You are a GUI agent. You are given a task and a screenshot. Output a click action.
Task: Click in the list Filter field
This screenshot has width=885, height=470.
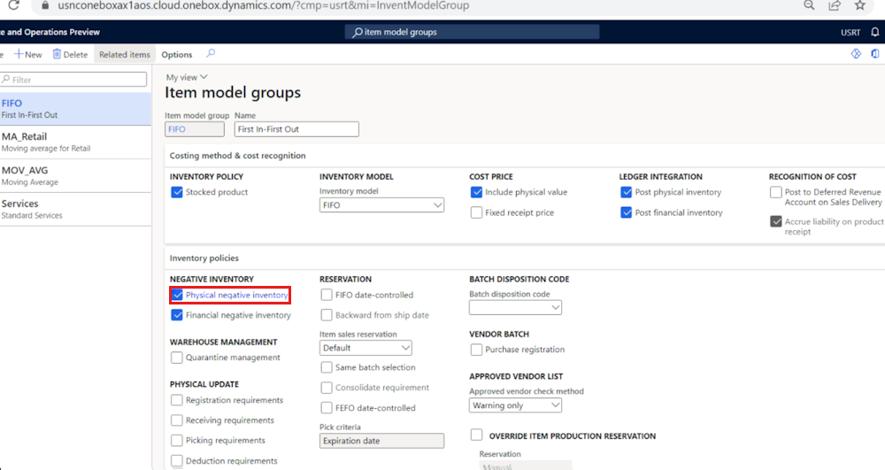tap(73, 80)
